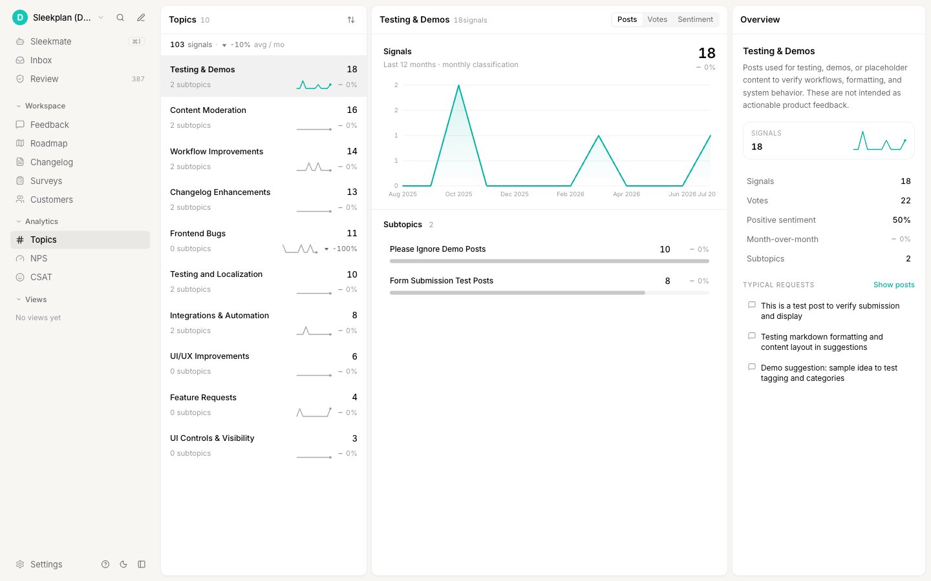Open the Review queue
This screenshot has height=581, width=931.
(x=80, y=79)
